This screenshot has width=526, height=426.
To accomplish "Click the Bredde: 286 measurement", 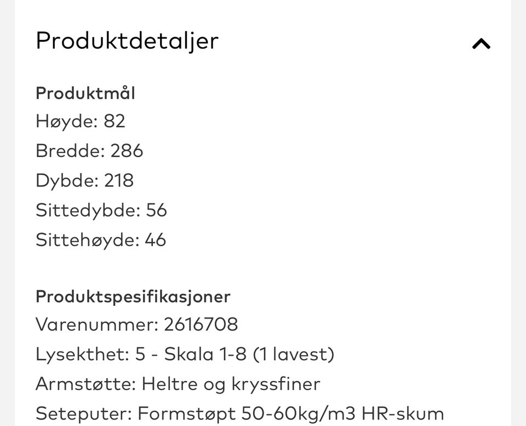I will pyautogui.click(x=89, y=151).
